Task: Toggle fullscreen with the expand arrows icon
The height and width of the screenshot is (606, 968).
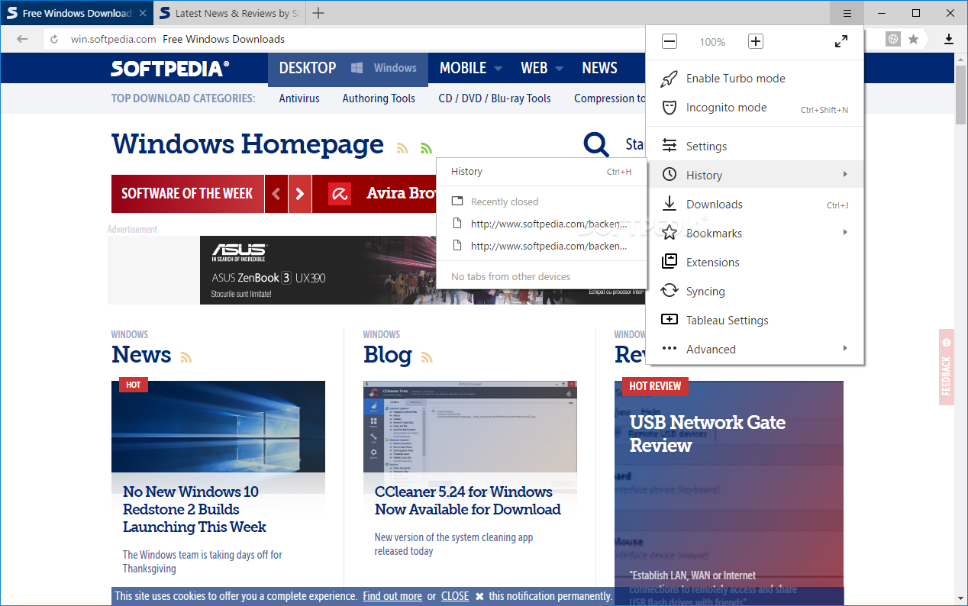Action: [x=841, y=41]
